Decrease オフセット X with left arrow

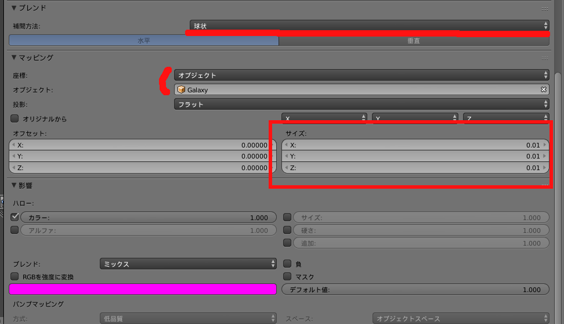coord(14,145)
